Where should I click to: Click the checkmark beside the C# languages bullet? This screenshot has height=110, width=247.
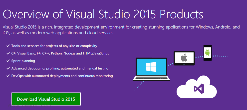pyautogui.click(x=8, y=53)
